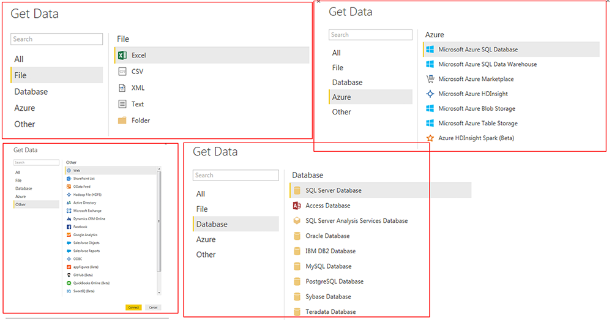Select Azure HDInsight Spark star icon
The image size is (612, 320).
(430, 138)
